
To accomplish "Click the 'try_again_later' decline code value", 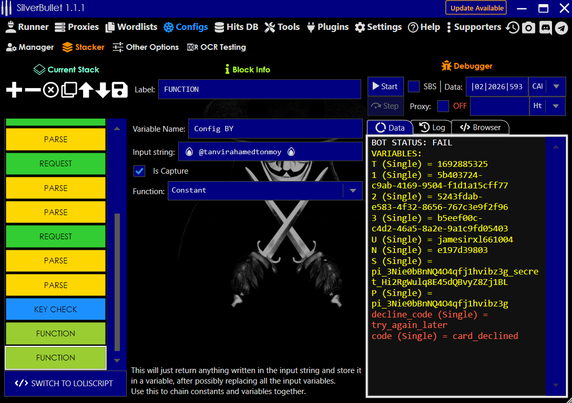I will [x=410, y=325].
